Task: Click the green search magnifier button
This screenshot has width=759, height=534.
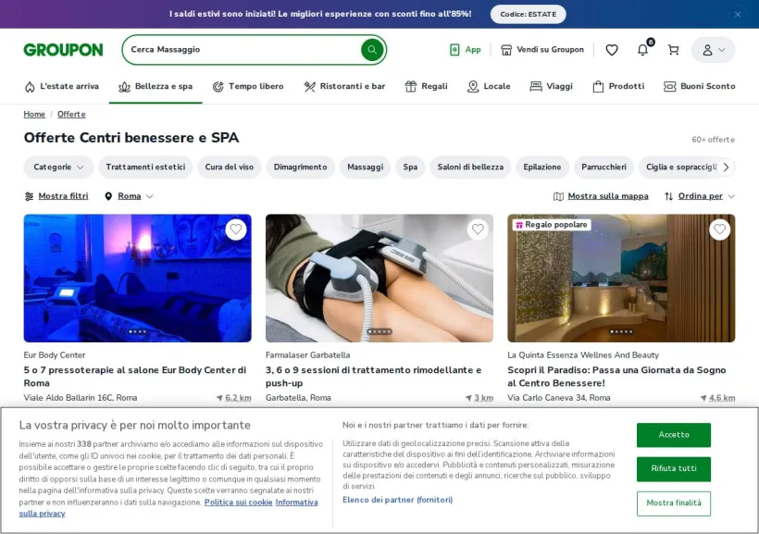Action: click(x=372, y=49)
